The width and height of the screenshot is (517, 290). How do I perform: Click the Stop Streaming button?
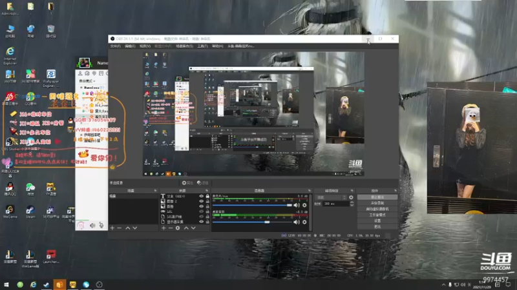[377, 197]
